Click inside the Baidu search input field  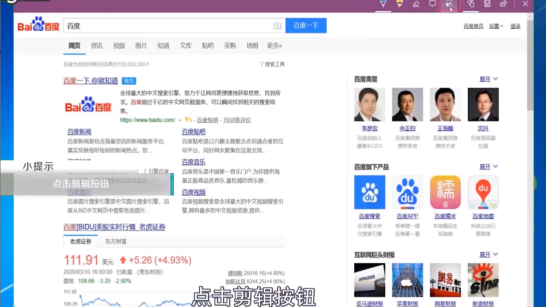coord(168,26)
